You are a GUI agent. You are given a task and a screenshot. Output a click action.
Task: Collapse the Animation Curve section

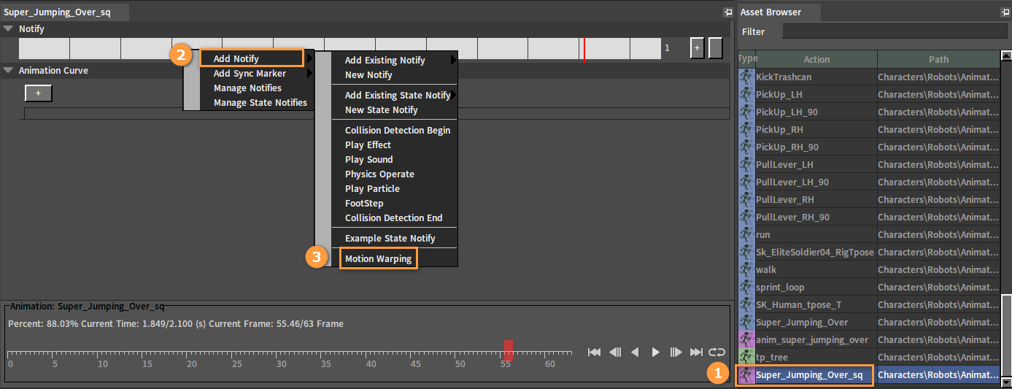tap(8, 71)
